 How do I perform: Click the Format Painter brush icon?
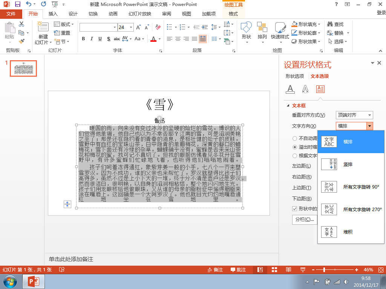point(21,41)
